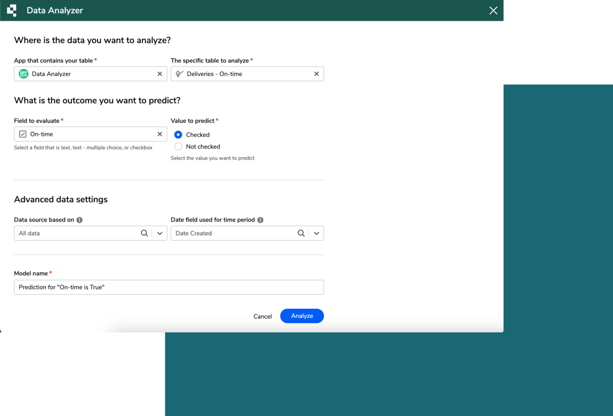This screenshot has width=613, height=416.
Task: Open the info tooltip for Data source based on
Action: coord(80,220)
